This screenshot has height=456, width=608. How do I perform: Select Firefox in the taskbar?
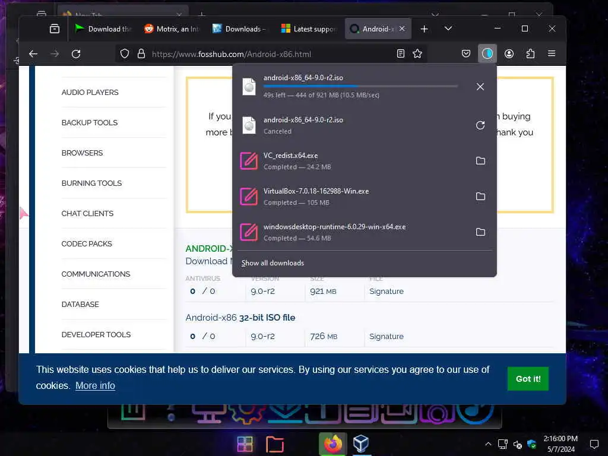coord(332,444)
